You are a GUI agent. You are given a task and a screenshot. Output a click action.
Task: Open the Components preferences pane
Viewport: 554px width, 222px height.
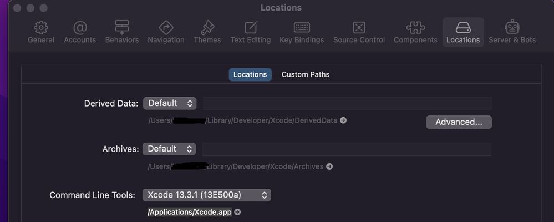tap(415, 32)
